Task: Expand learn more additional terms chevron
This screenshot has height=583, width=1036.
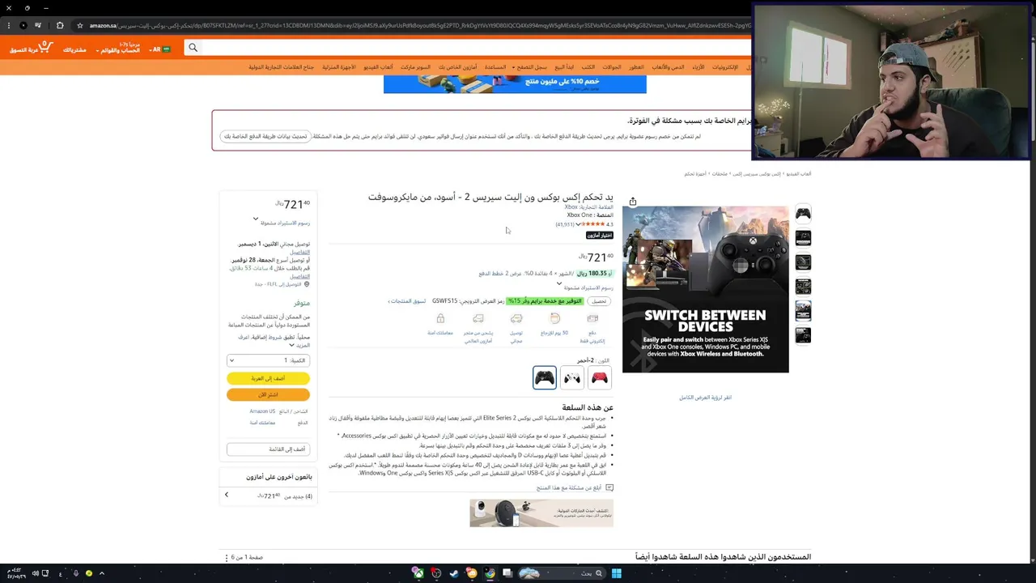Action: tap(291, 345)
